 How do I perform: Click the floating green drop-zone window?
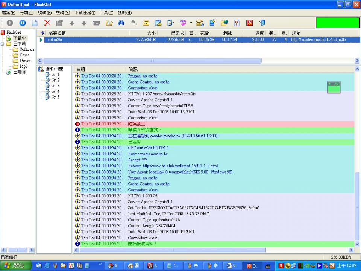[334, 87]
